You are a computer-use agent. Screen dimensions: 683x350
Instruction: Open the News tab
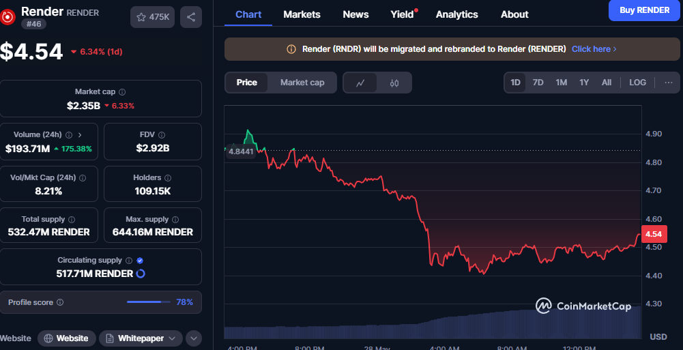pyautogui.click(x=355, y=14)
